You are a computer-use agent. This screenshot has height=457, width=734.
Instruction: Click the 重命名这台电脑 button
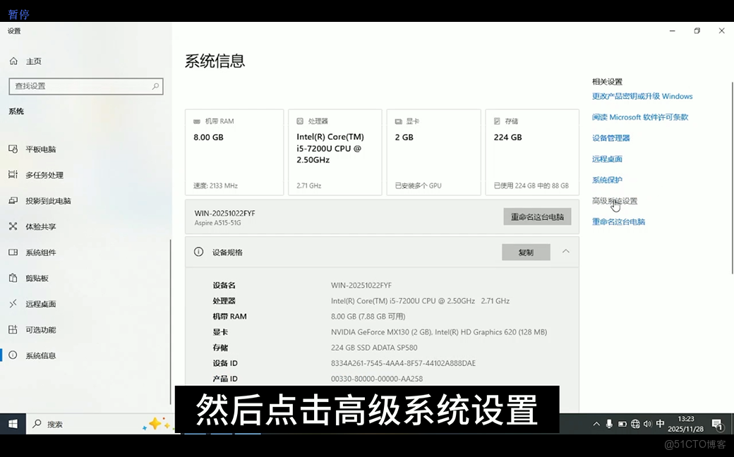(538, 216)
